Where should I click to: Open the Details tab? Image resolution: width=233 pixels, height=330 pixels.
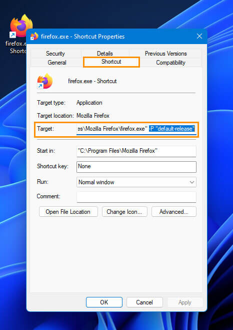(105, 54)
